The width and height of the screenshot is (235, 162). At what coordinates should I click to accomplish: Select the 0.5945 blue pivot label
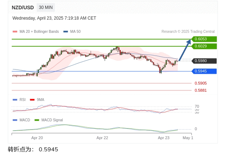click(x=204, y=71)
